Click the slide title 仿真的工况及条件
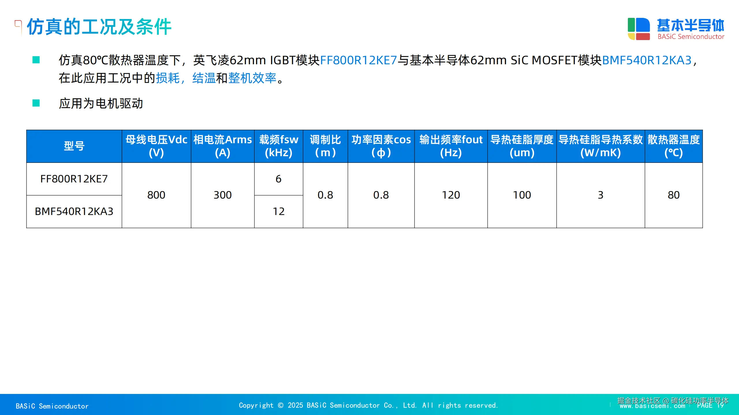This screenshot has width=739, height=415. pyautogui.click(x=99, y=27)
